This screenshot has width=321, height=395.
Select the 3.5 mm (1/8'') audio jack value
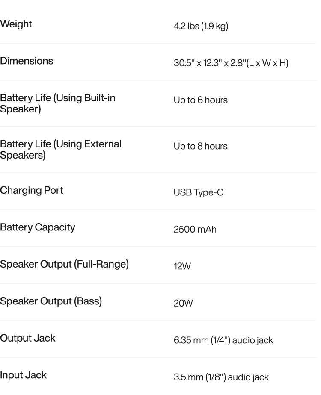tap(221, 377)
